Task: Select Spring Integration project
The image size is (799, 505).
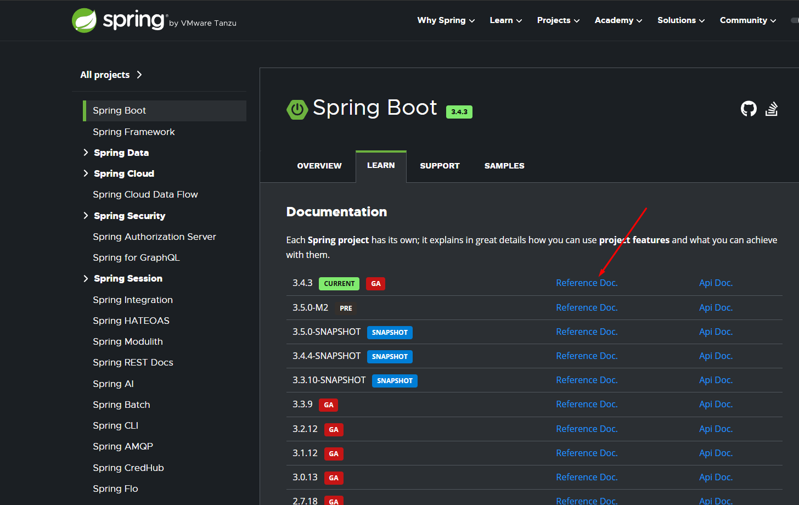Action: (x=133, y=300)
